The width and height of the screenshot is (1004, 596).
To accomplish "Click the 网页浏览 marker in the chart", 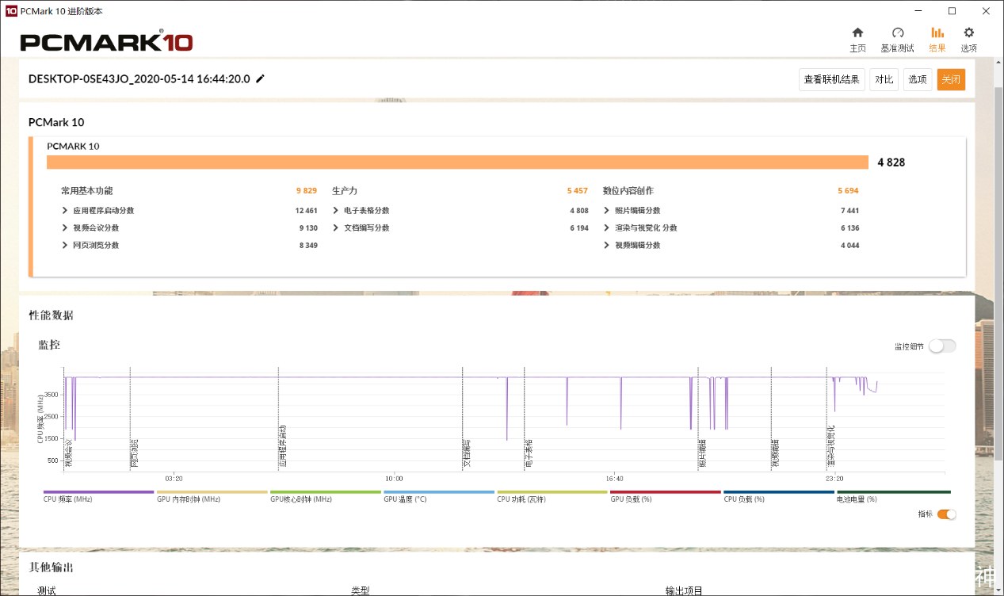I will (134, 454).
